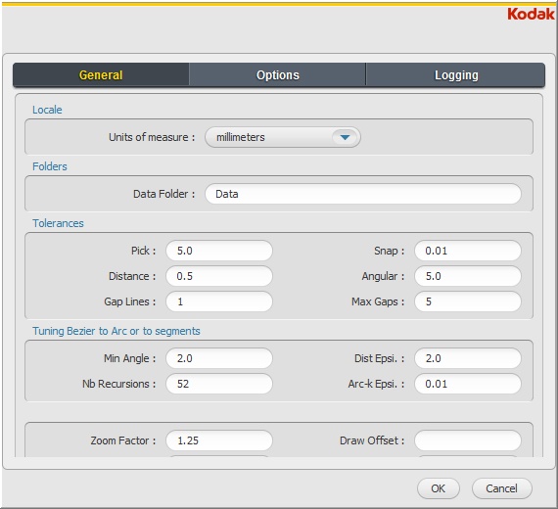The image size is (558, 509).
Task: Click the Kodak logo
Action: pos(531,15)
